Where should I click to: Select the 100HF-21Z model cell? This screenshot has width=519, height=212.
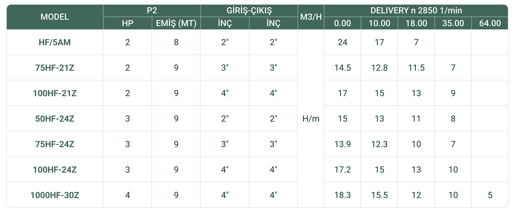pyautogui.click(x=54, y=94)
